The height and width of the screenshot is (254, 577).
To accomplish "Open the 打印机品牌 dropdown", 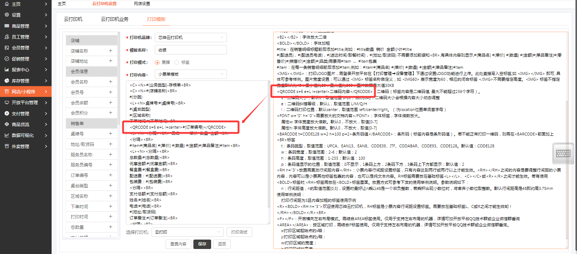I will pyautogui.click(x=191, y=37).
